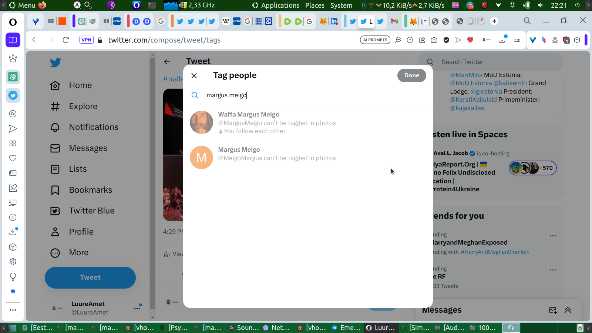
Task: Open the Applications menu
Action: 276,5
